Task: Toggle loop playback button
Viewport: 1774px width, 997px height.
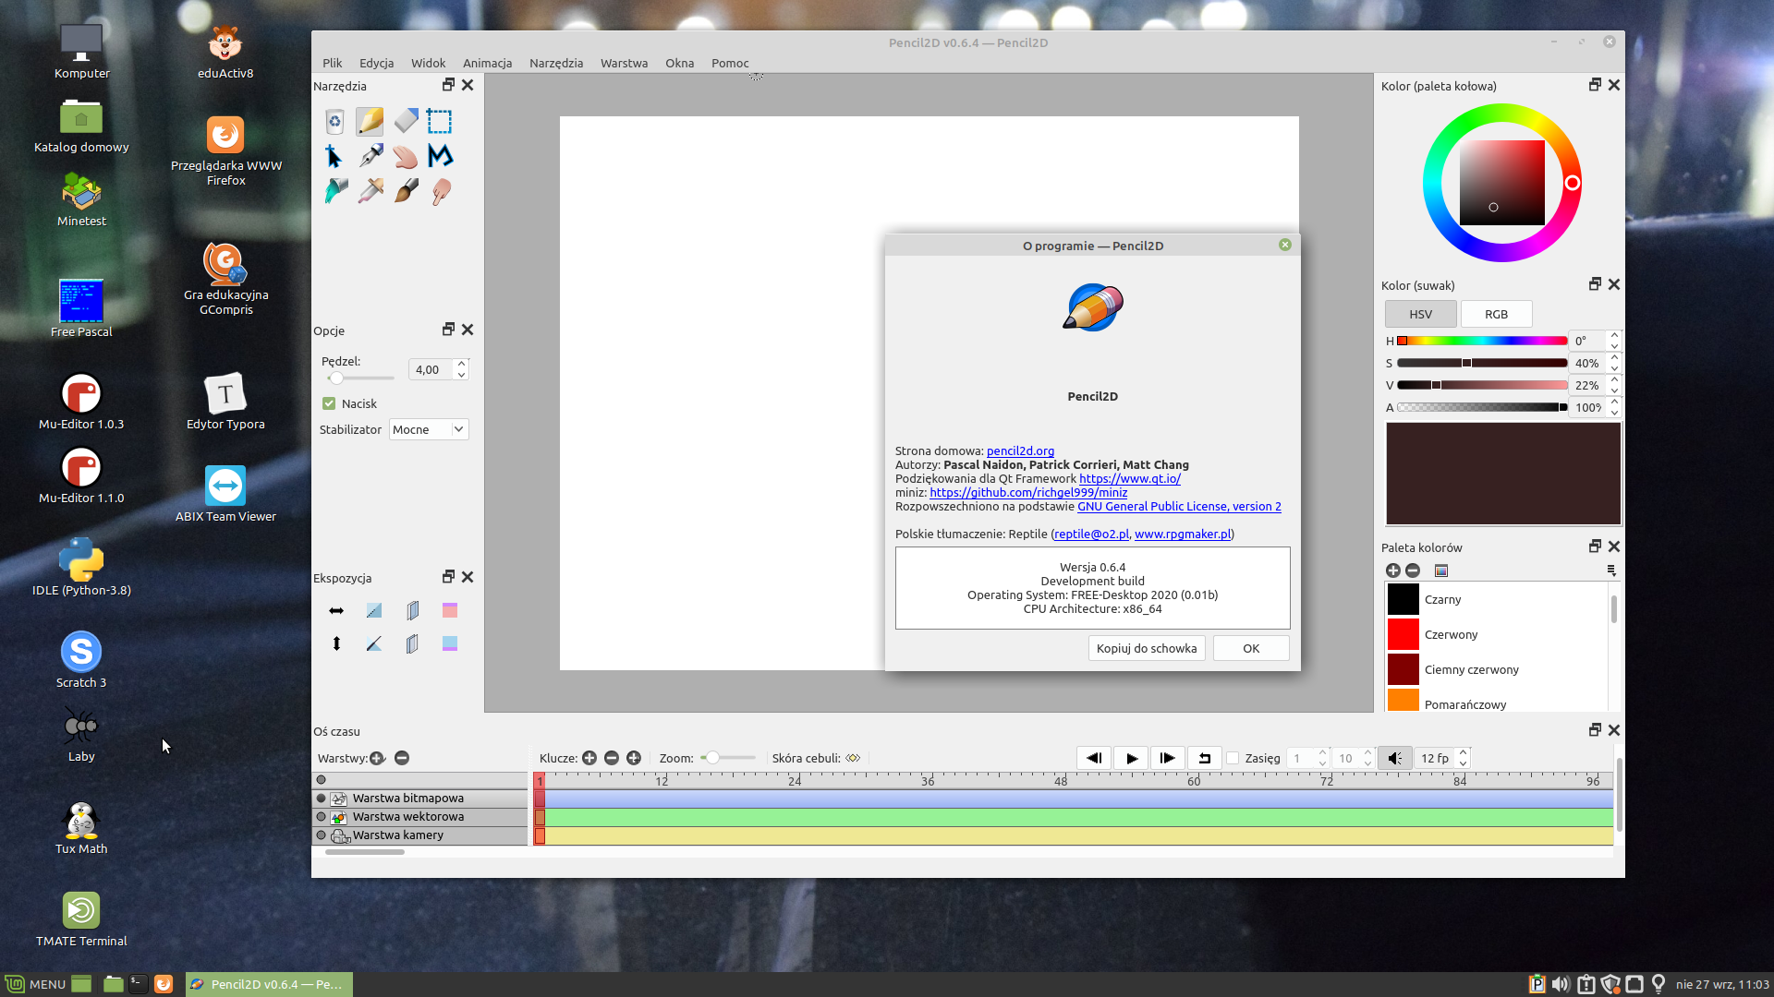Action: 1205,758
